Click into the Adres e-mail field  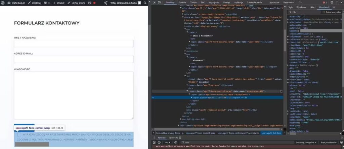[74, 59]
